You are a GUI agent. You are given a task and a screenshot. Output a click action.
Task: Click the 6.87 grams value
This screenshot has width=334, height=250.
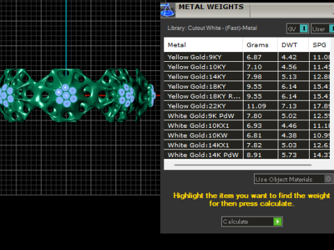(254, 57)
